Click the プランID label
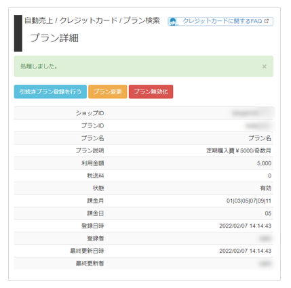 (93, 125)
